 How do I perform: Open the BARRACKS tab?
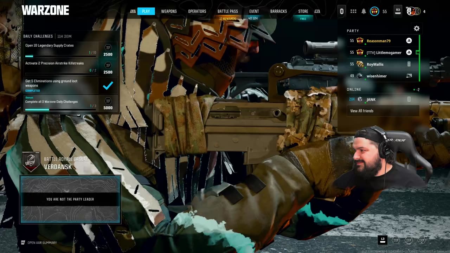coord(278,11)
